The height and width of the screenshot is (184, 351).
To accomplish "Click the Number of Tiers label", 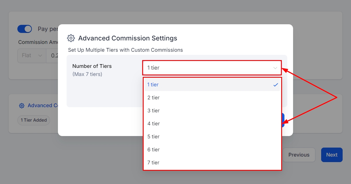I will point(92,66).
